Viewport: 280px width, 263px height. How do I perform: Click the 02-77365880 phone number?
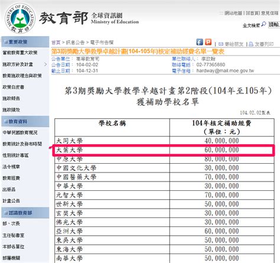[211, 65]
